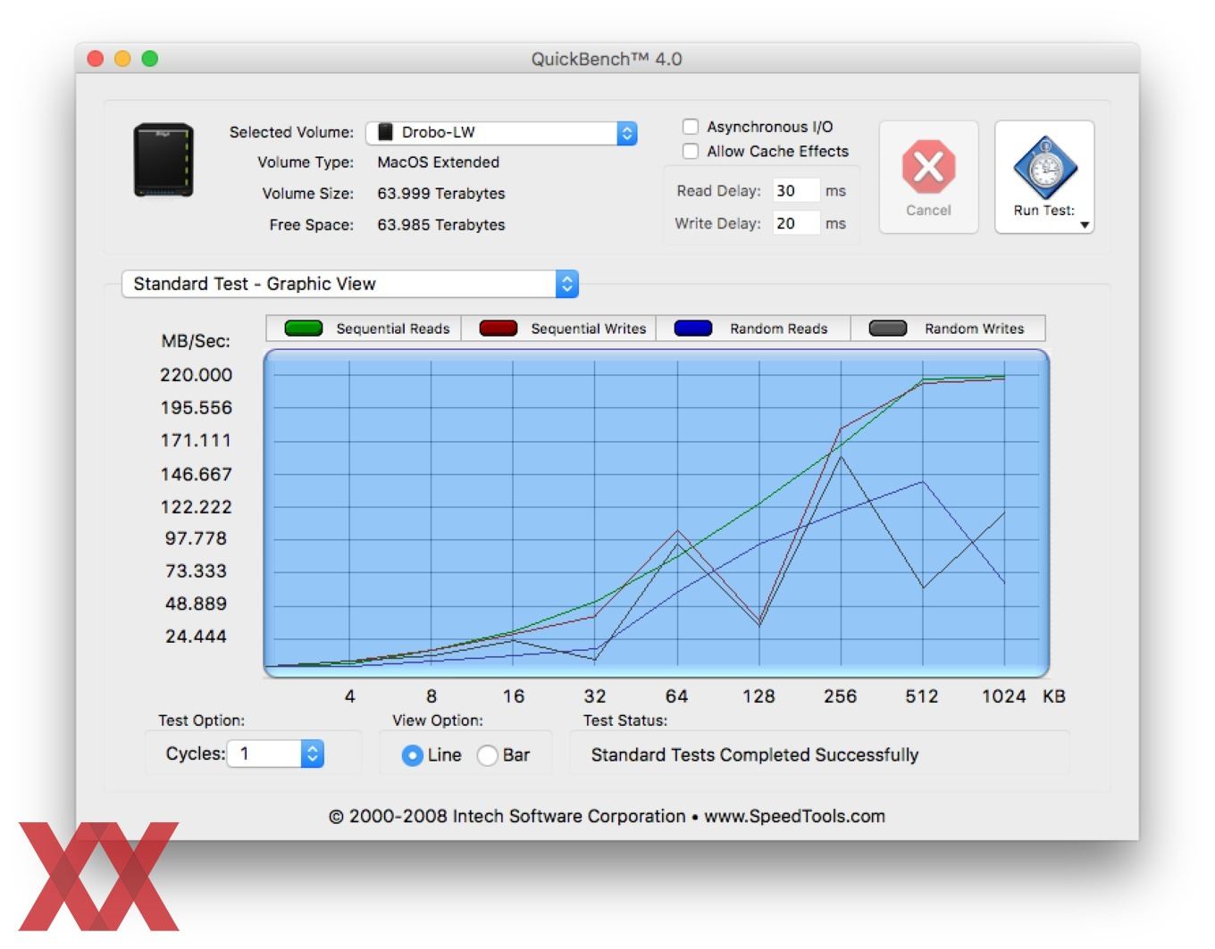
Task: Click the MacOS Extended volume type value
Action: pos(438,162)
